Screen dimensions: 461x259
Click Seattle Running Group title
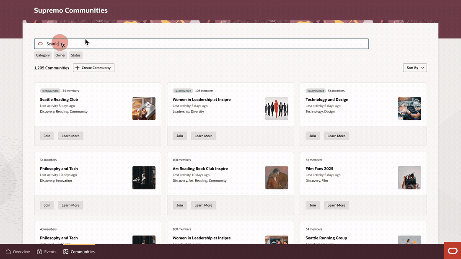click(326, 238)
